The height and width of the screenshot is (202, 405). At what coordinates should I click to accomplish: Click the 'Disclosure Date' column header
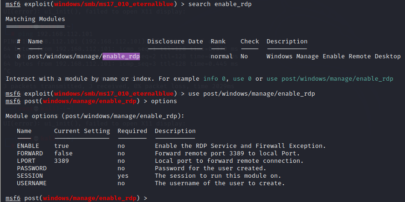click(175, 42)
